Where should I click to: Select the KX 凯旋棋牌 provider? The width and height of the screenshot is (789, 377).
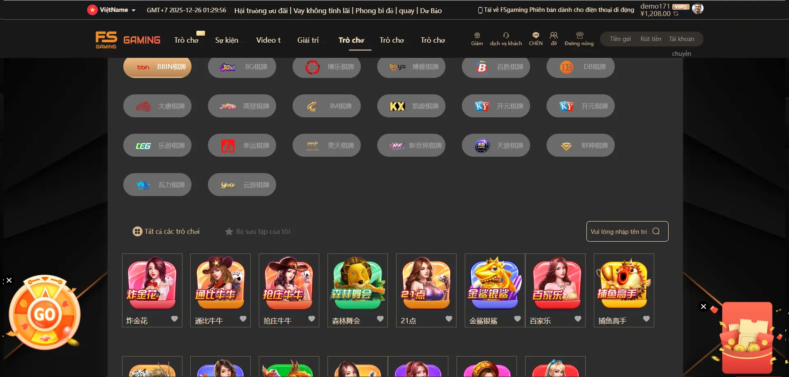[411, 106]
